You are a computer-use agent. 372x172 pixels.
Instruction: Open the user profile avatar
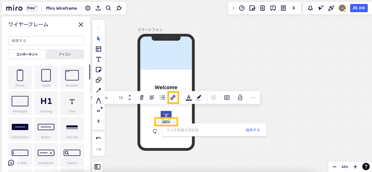coord(342,8)
